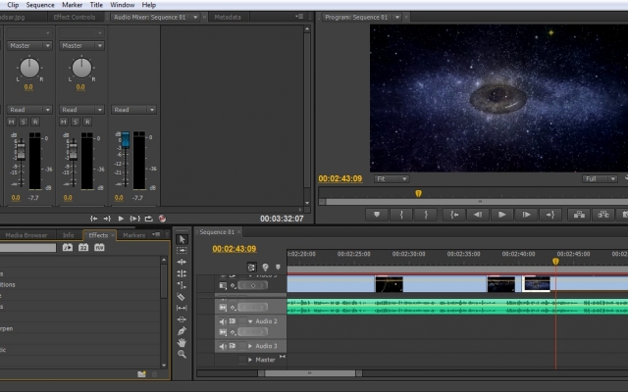Toggle Solo on the second mixer channel
Viewport: 628px width, 392px height.
[x=78, y=122]
